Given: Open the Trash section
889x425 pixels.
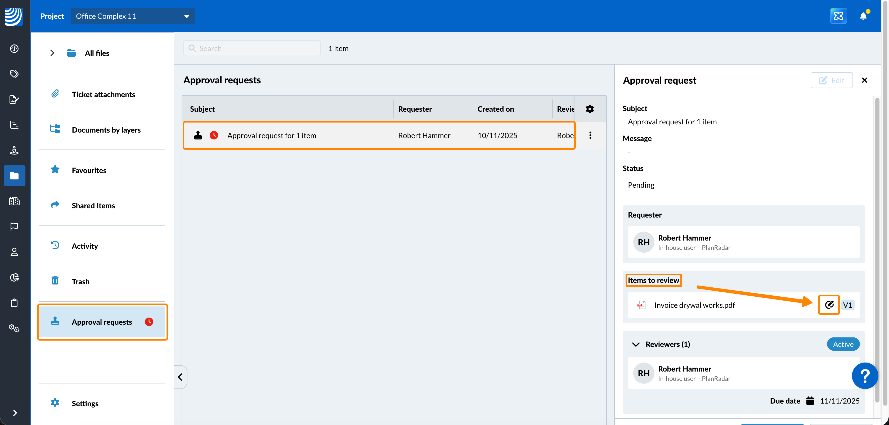Looking at the screenshot, I should click(80, 282).
